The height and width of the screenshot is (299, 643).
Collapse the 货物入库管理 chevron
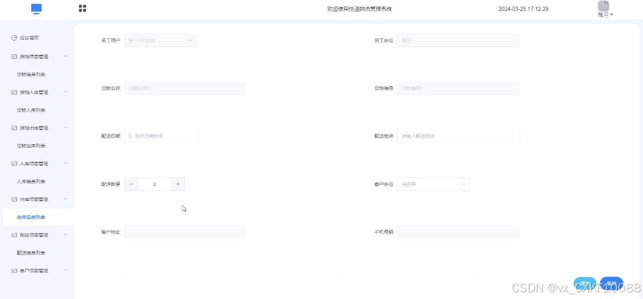coord(66,92)
